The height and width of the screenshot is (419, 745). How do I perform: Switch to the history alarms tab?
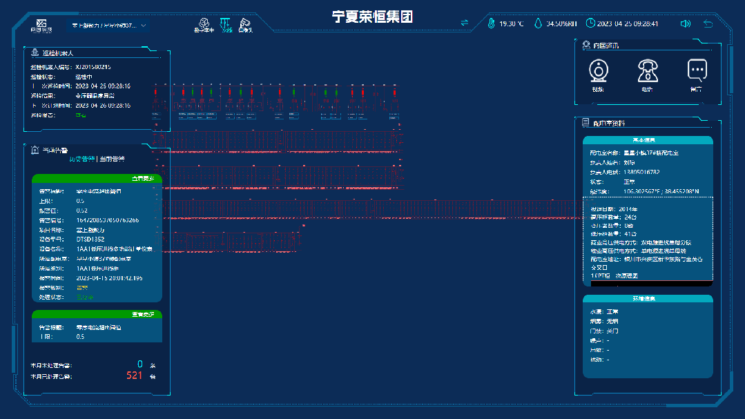pos(81,159)
